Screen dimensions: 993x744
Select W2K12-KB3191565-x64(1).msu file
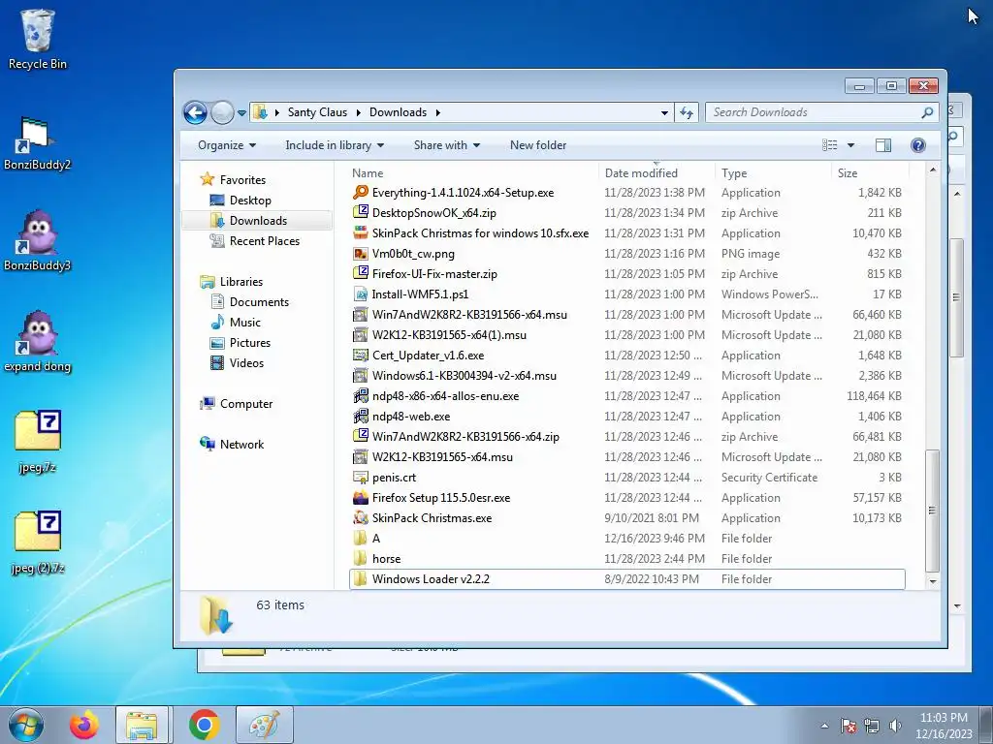(627, 335)
